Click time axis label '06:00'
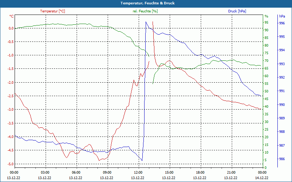Image resolution: width=292 pixels, height=182 pixels. (76, 172)
